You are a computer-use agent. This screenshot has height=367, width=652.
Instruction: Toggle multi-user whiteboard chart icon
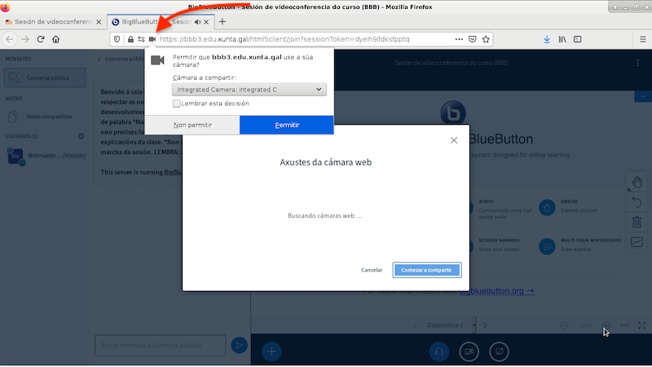(x=637, y=242)
